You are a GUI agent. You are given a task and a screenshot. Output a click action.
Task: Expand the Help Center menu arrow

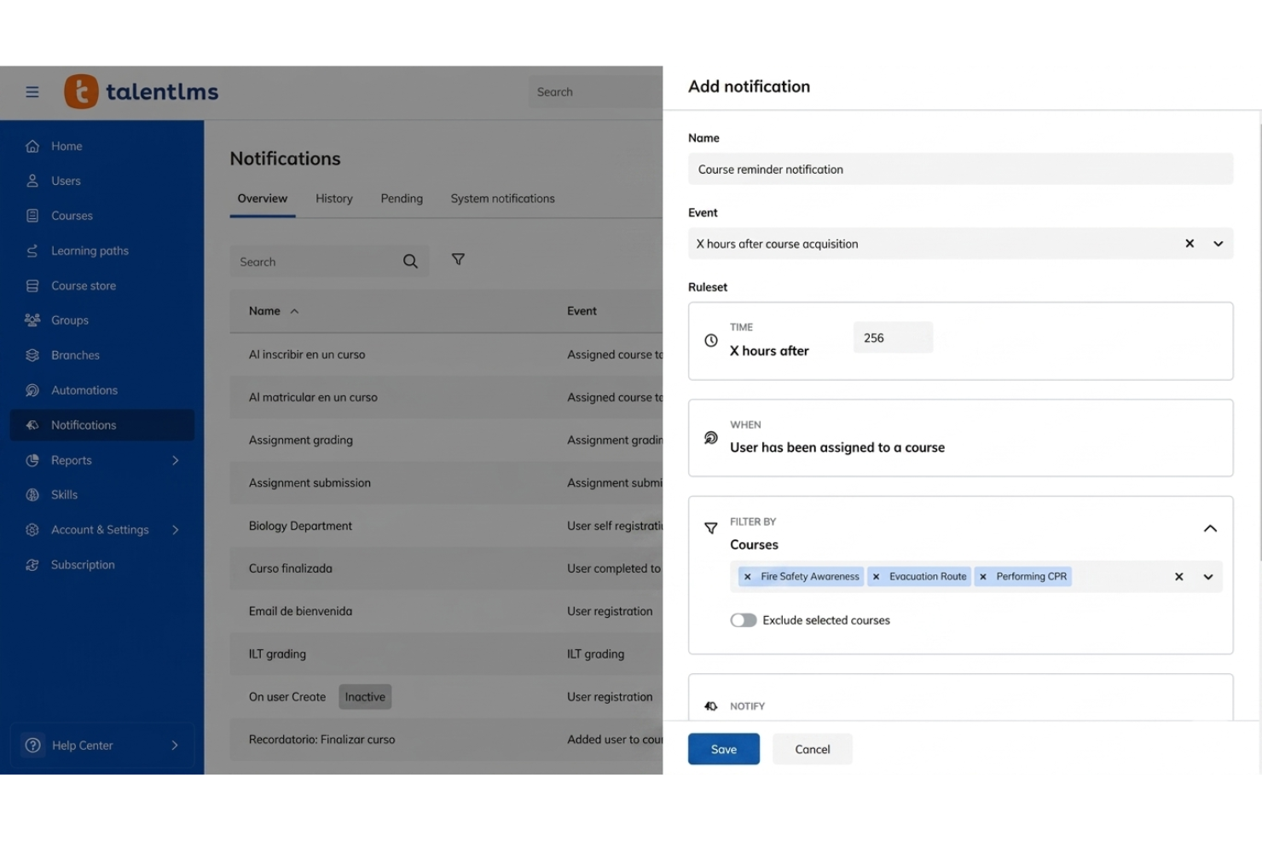click(175, 746)
